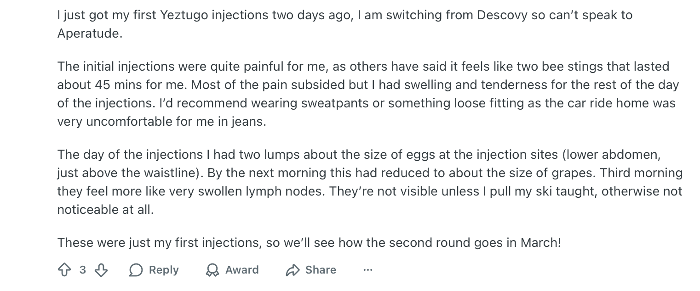Click the word Aperatude
The image size is (700, 291).
click(89, 34)
